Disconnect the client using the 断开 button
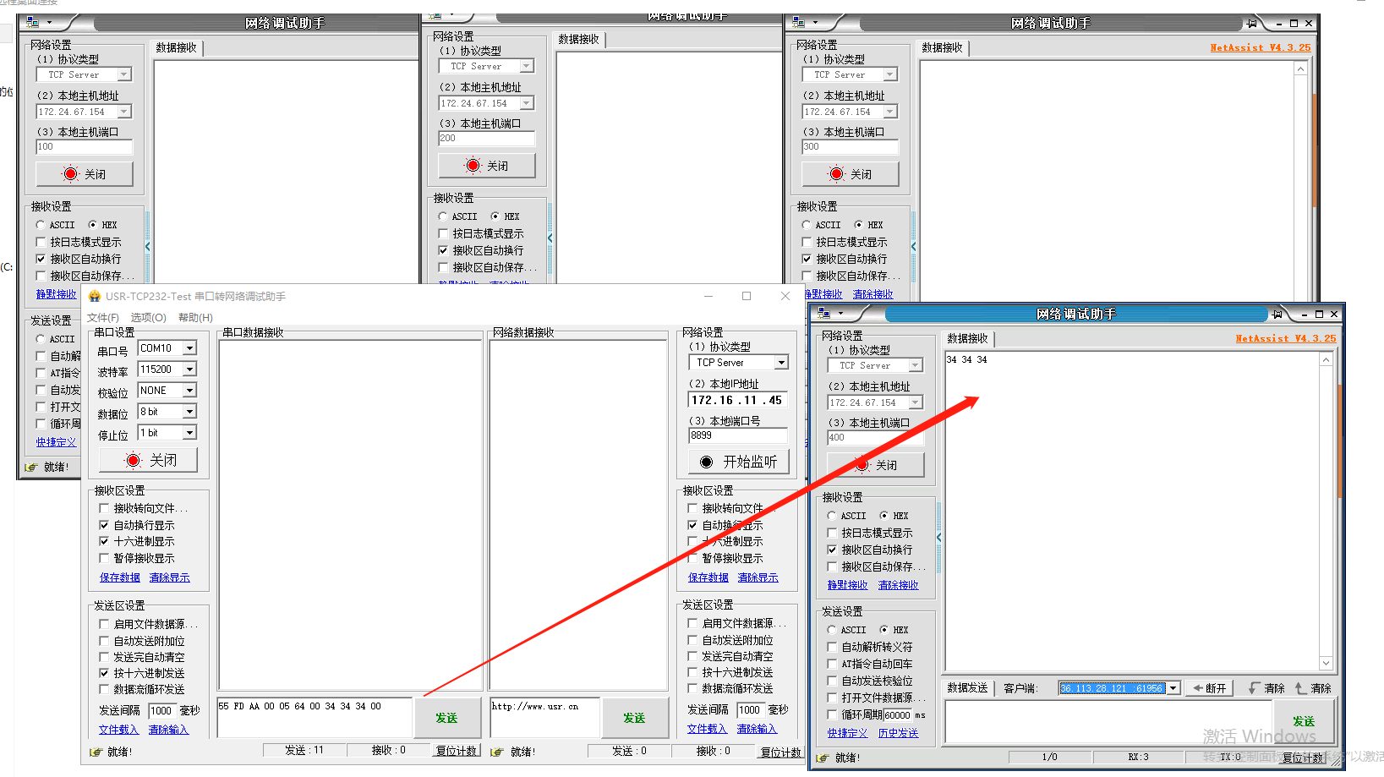The height and width of the screenshot is (777, 1384). [1209, 688]
